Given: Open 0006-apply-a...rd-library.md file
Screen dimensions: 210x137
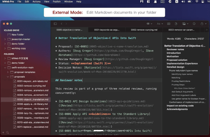Looking at the screenshot, I should pyautogui.click(x=32, y=104).
